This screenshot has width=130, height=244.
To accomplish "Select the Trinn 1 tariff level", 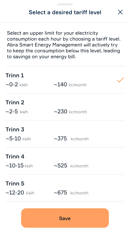I will (x=65, y=80).
